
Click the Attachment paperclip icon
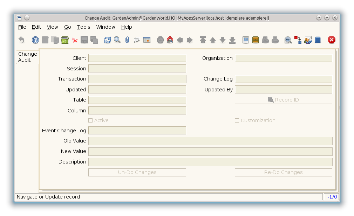tap(127, 40)
